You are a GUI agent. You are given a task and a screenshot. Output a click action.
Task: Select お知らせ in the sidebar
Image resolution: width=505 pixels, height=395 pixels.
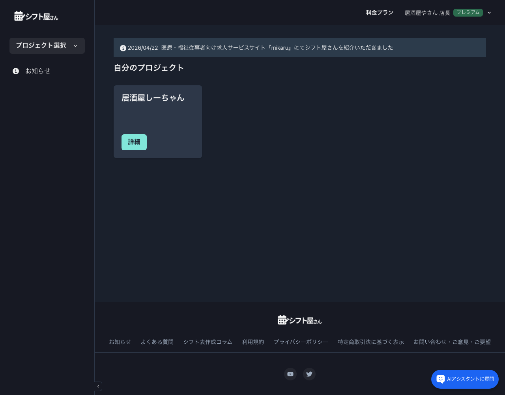[x=38, y=71]
